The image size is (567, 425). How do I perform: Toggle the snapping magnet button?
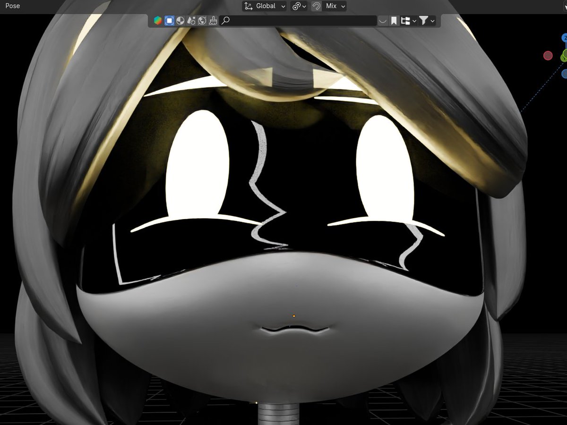[x=317, y=6]
